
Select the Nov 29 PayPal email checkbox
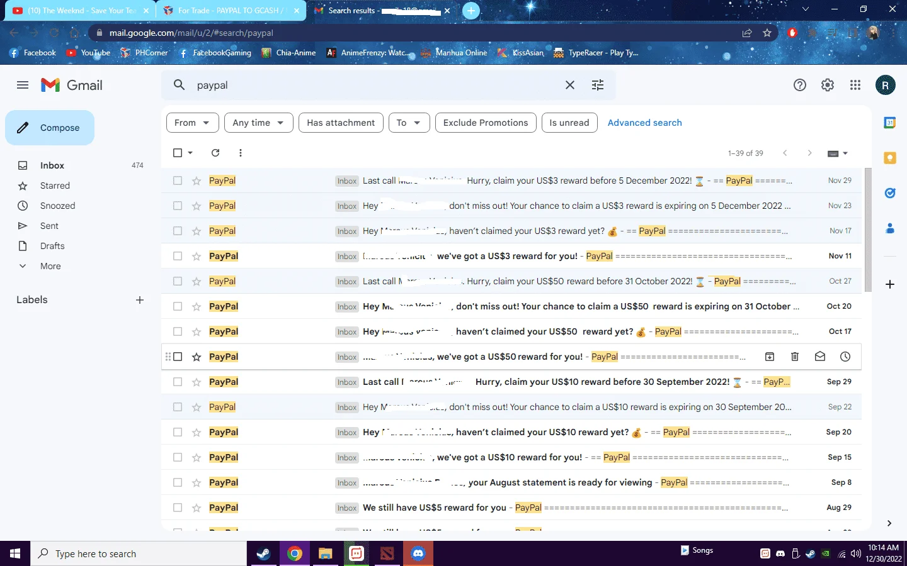pyautogui.click(x=178, y=180)
